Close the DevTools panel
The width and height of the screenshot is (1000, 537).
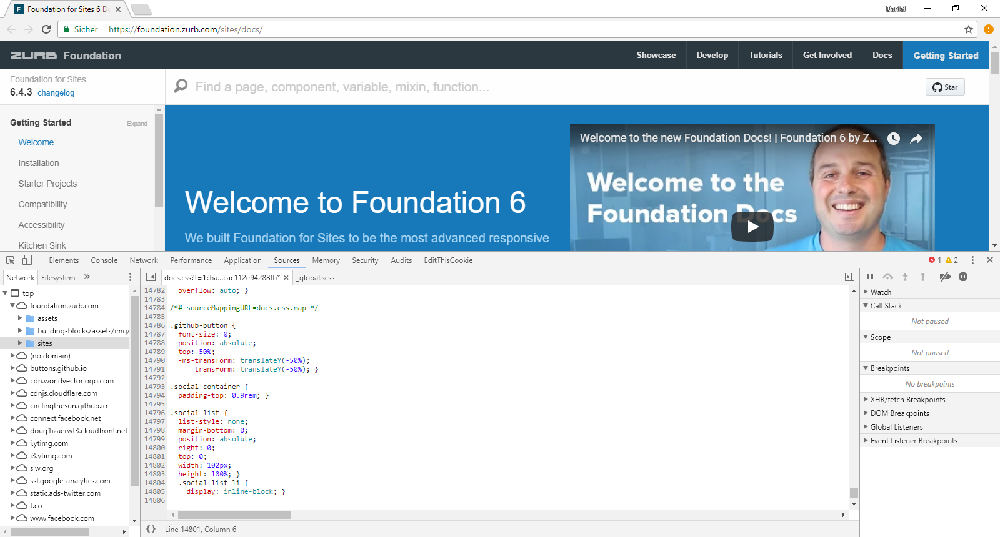(x=990, y=260)
